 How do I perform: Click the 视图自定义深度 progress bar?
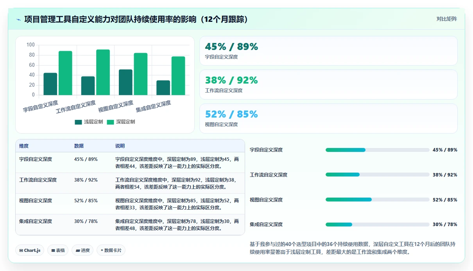click(378, 200)
